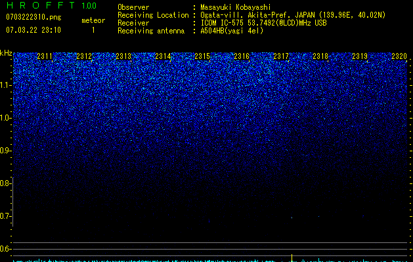The image size is (413, 262).
Task: Click the meteor count value 1
Action: 93,30
